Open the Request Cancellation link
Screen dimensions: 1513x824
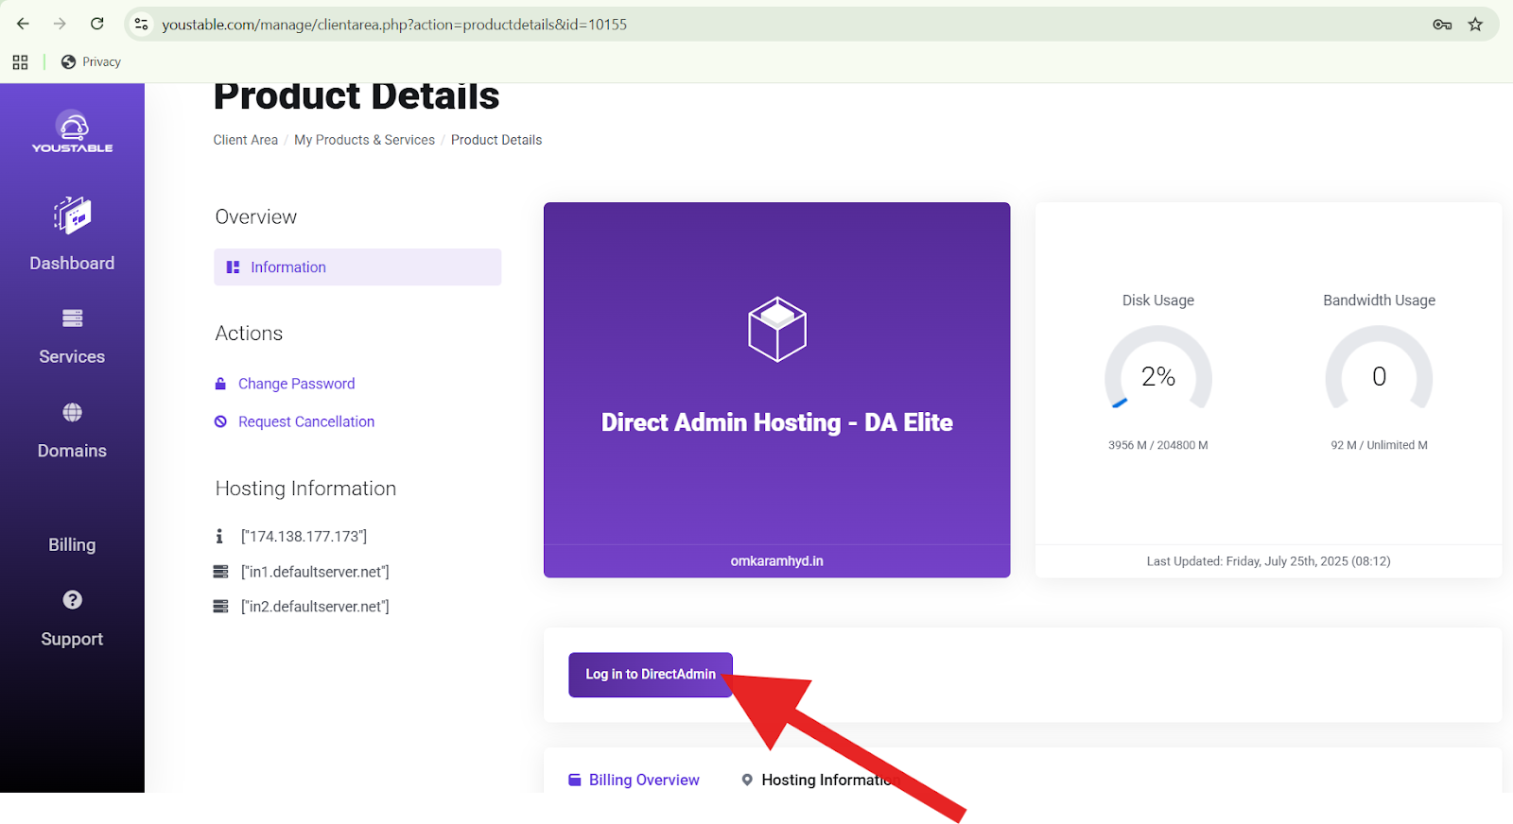[306, 421]
